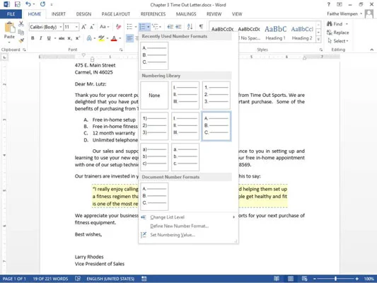Select the 1. 2. 3. numbering thumbnail
This screenshot has width=377, height=283.
(216, 96)
